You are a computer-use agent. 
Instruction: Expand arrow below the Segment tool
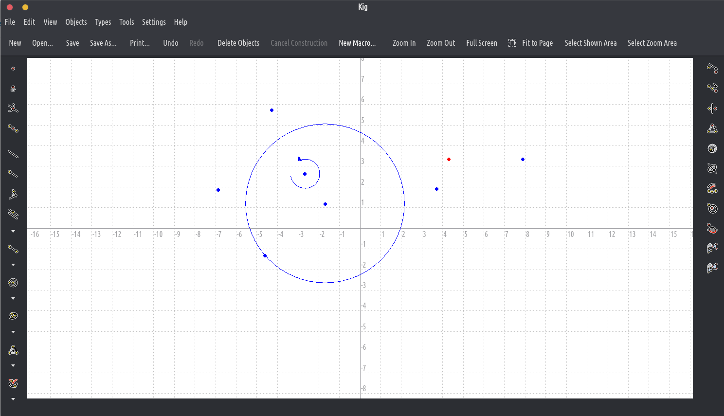tap(13, 265)
